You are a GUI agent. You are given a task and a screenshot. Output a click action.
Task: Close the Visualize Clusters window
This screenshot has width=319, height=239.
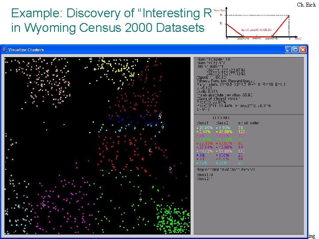coord(303,50)
